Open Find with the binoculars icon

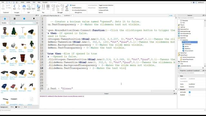(x=24, y=7)
